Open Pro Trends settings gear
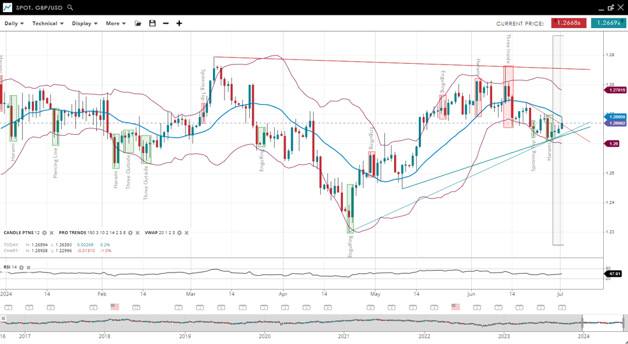The height and width of the screenshot is (344, 628). [x=131, y=233]
